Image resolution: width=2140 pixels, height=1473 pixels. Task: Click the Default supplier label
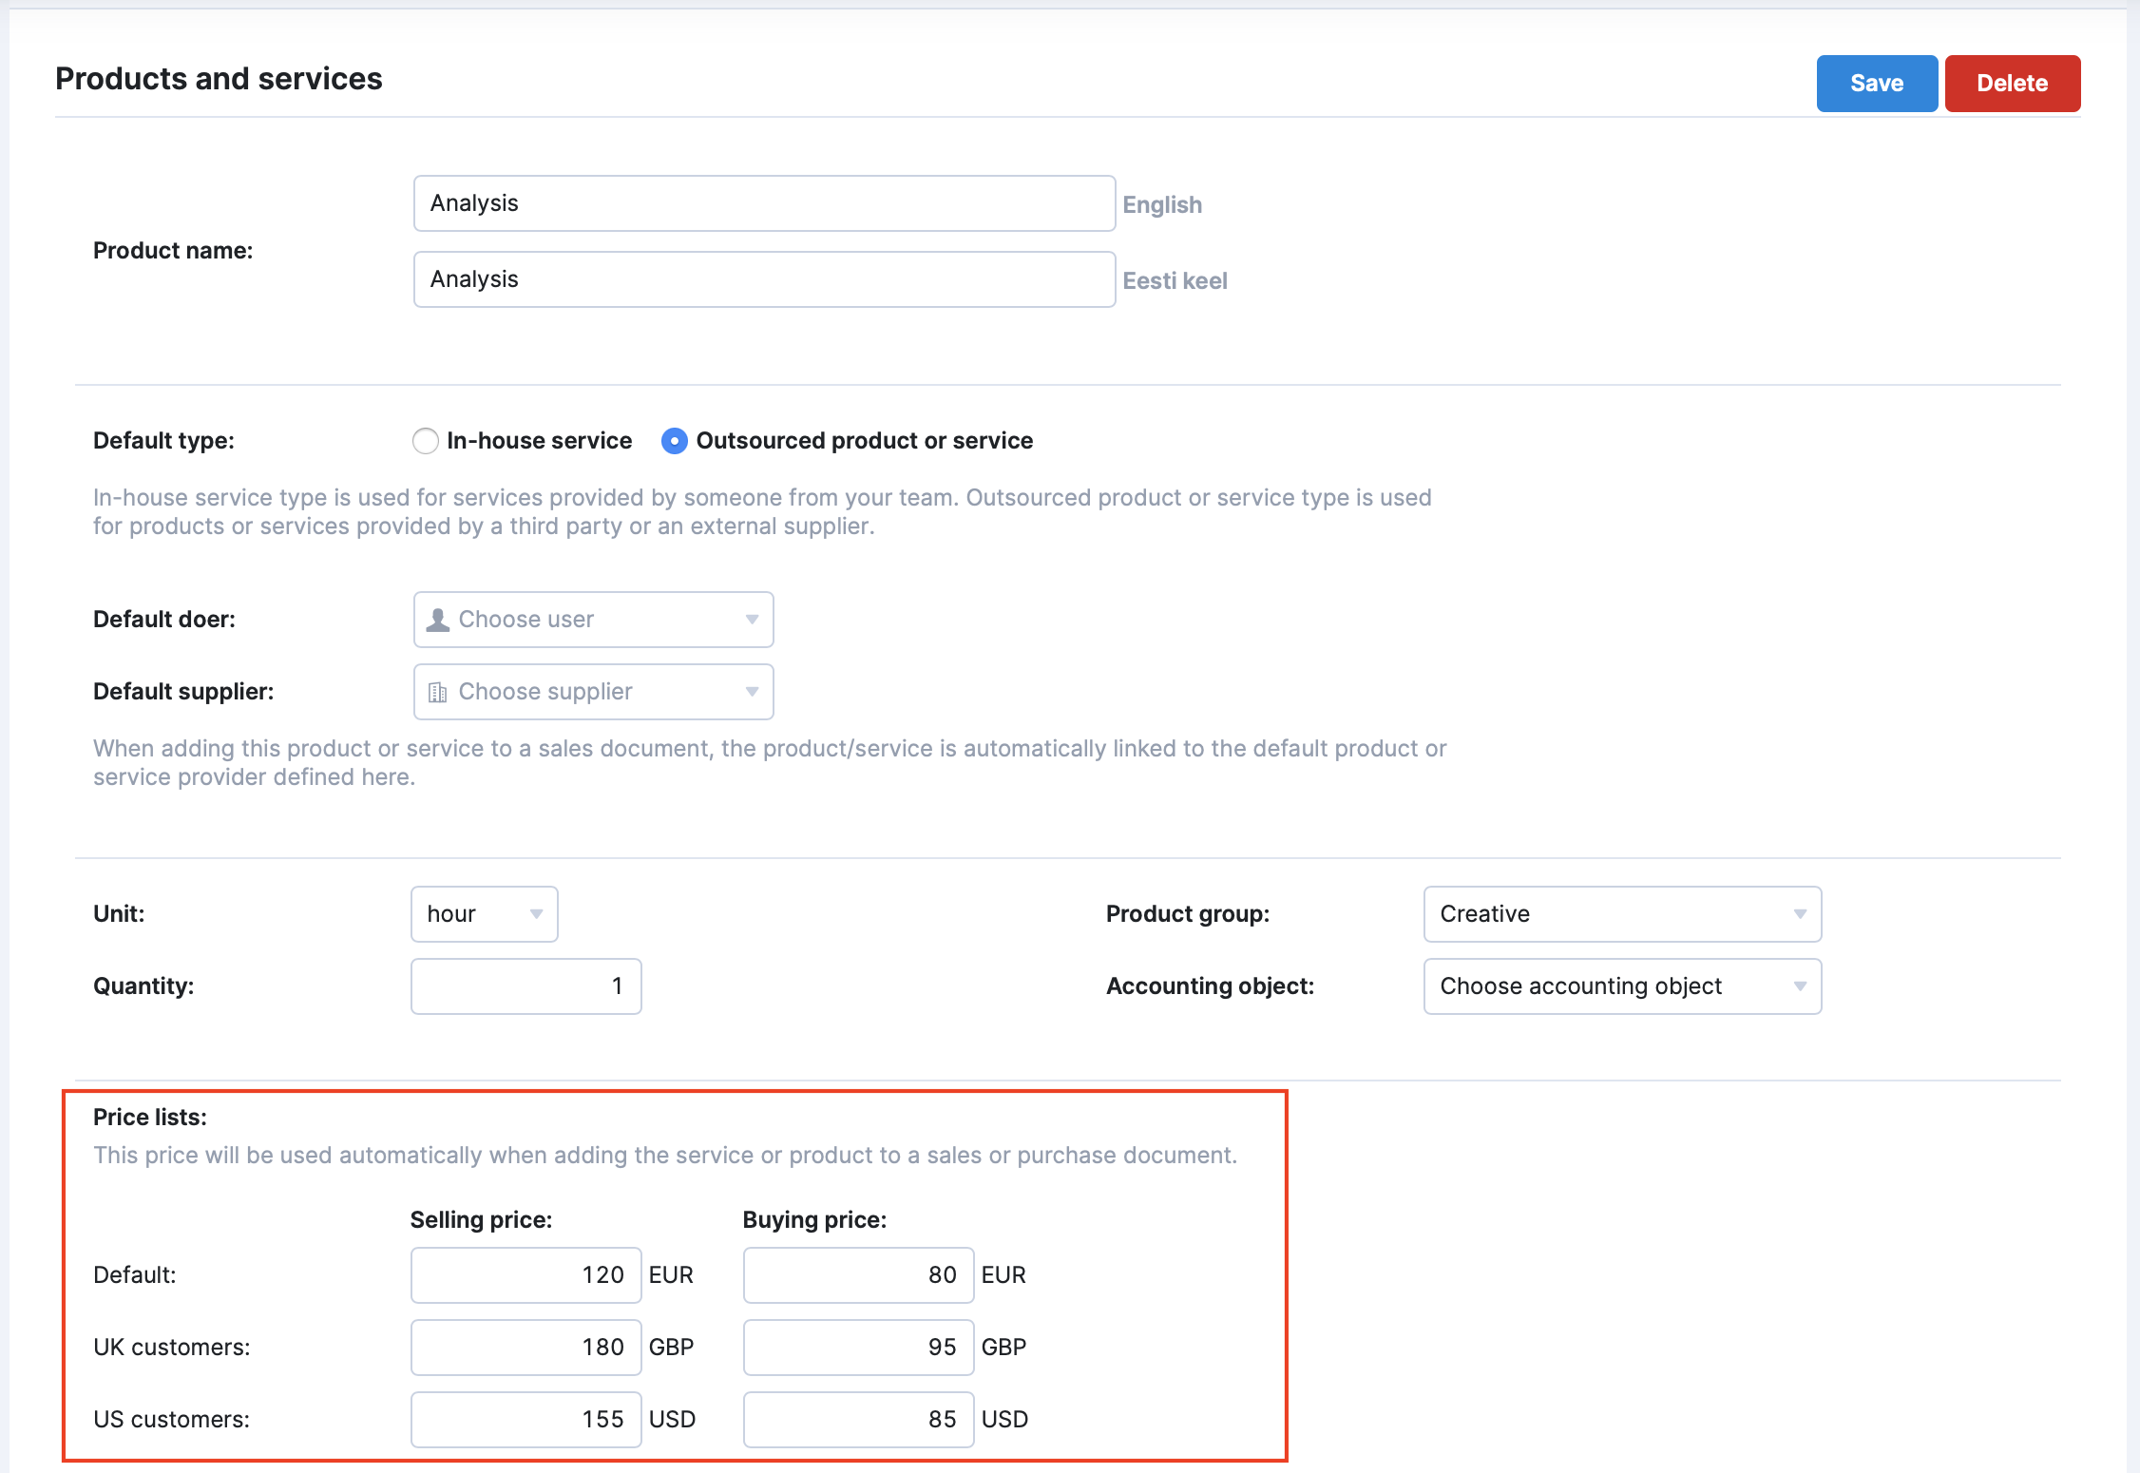tap(183, 692)
